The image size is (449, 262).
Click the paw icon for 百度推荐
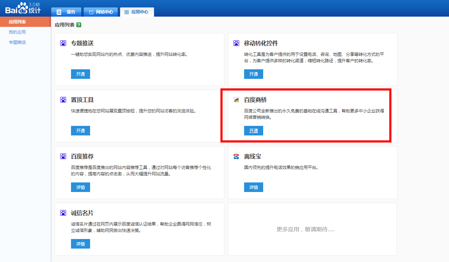[x=63, y=156]
